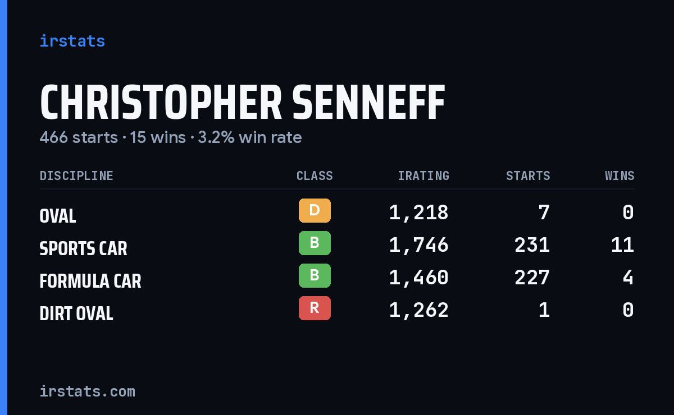The height and width of the screenshot is (415, 674).
Task: Click the 231 starts value
Action: pyautogui.click(x=532, y=245)
